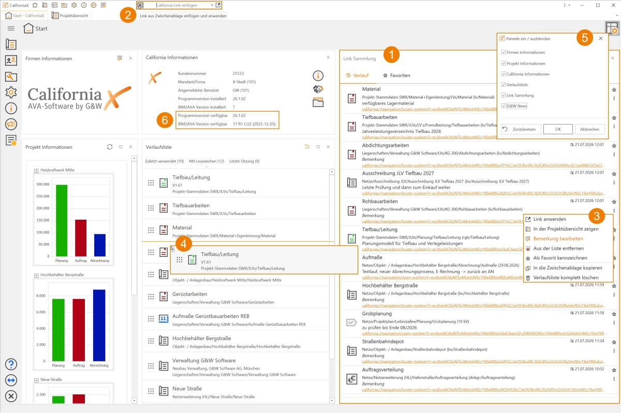
Task: Click the refresh icon in Projekt Informationen
Action: pyautogui.click(x=110, y=147)
